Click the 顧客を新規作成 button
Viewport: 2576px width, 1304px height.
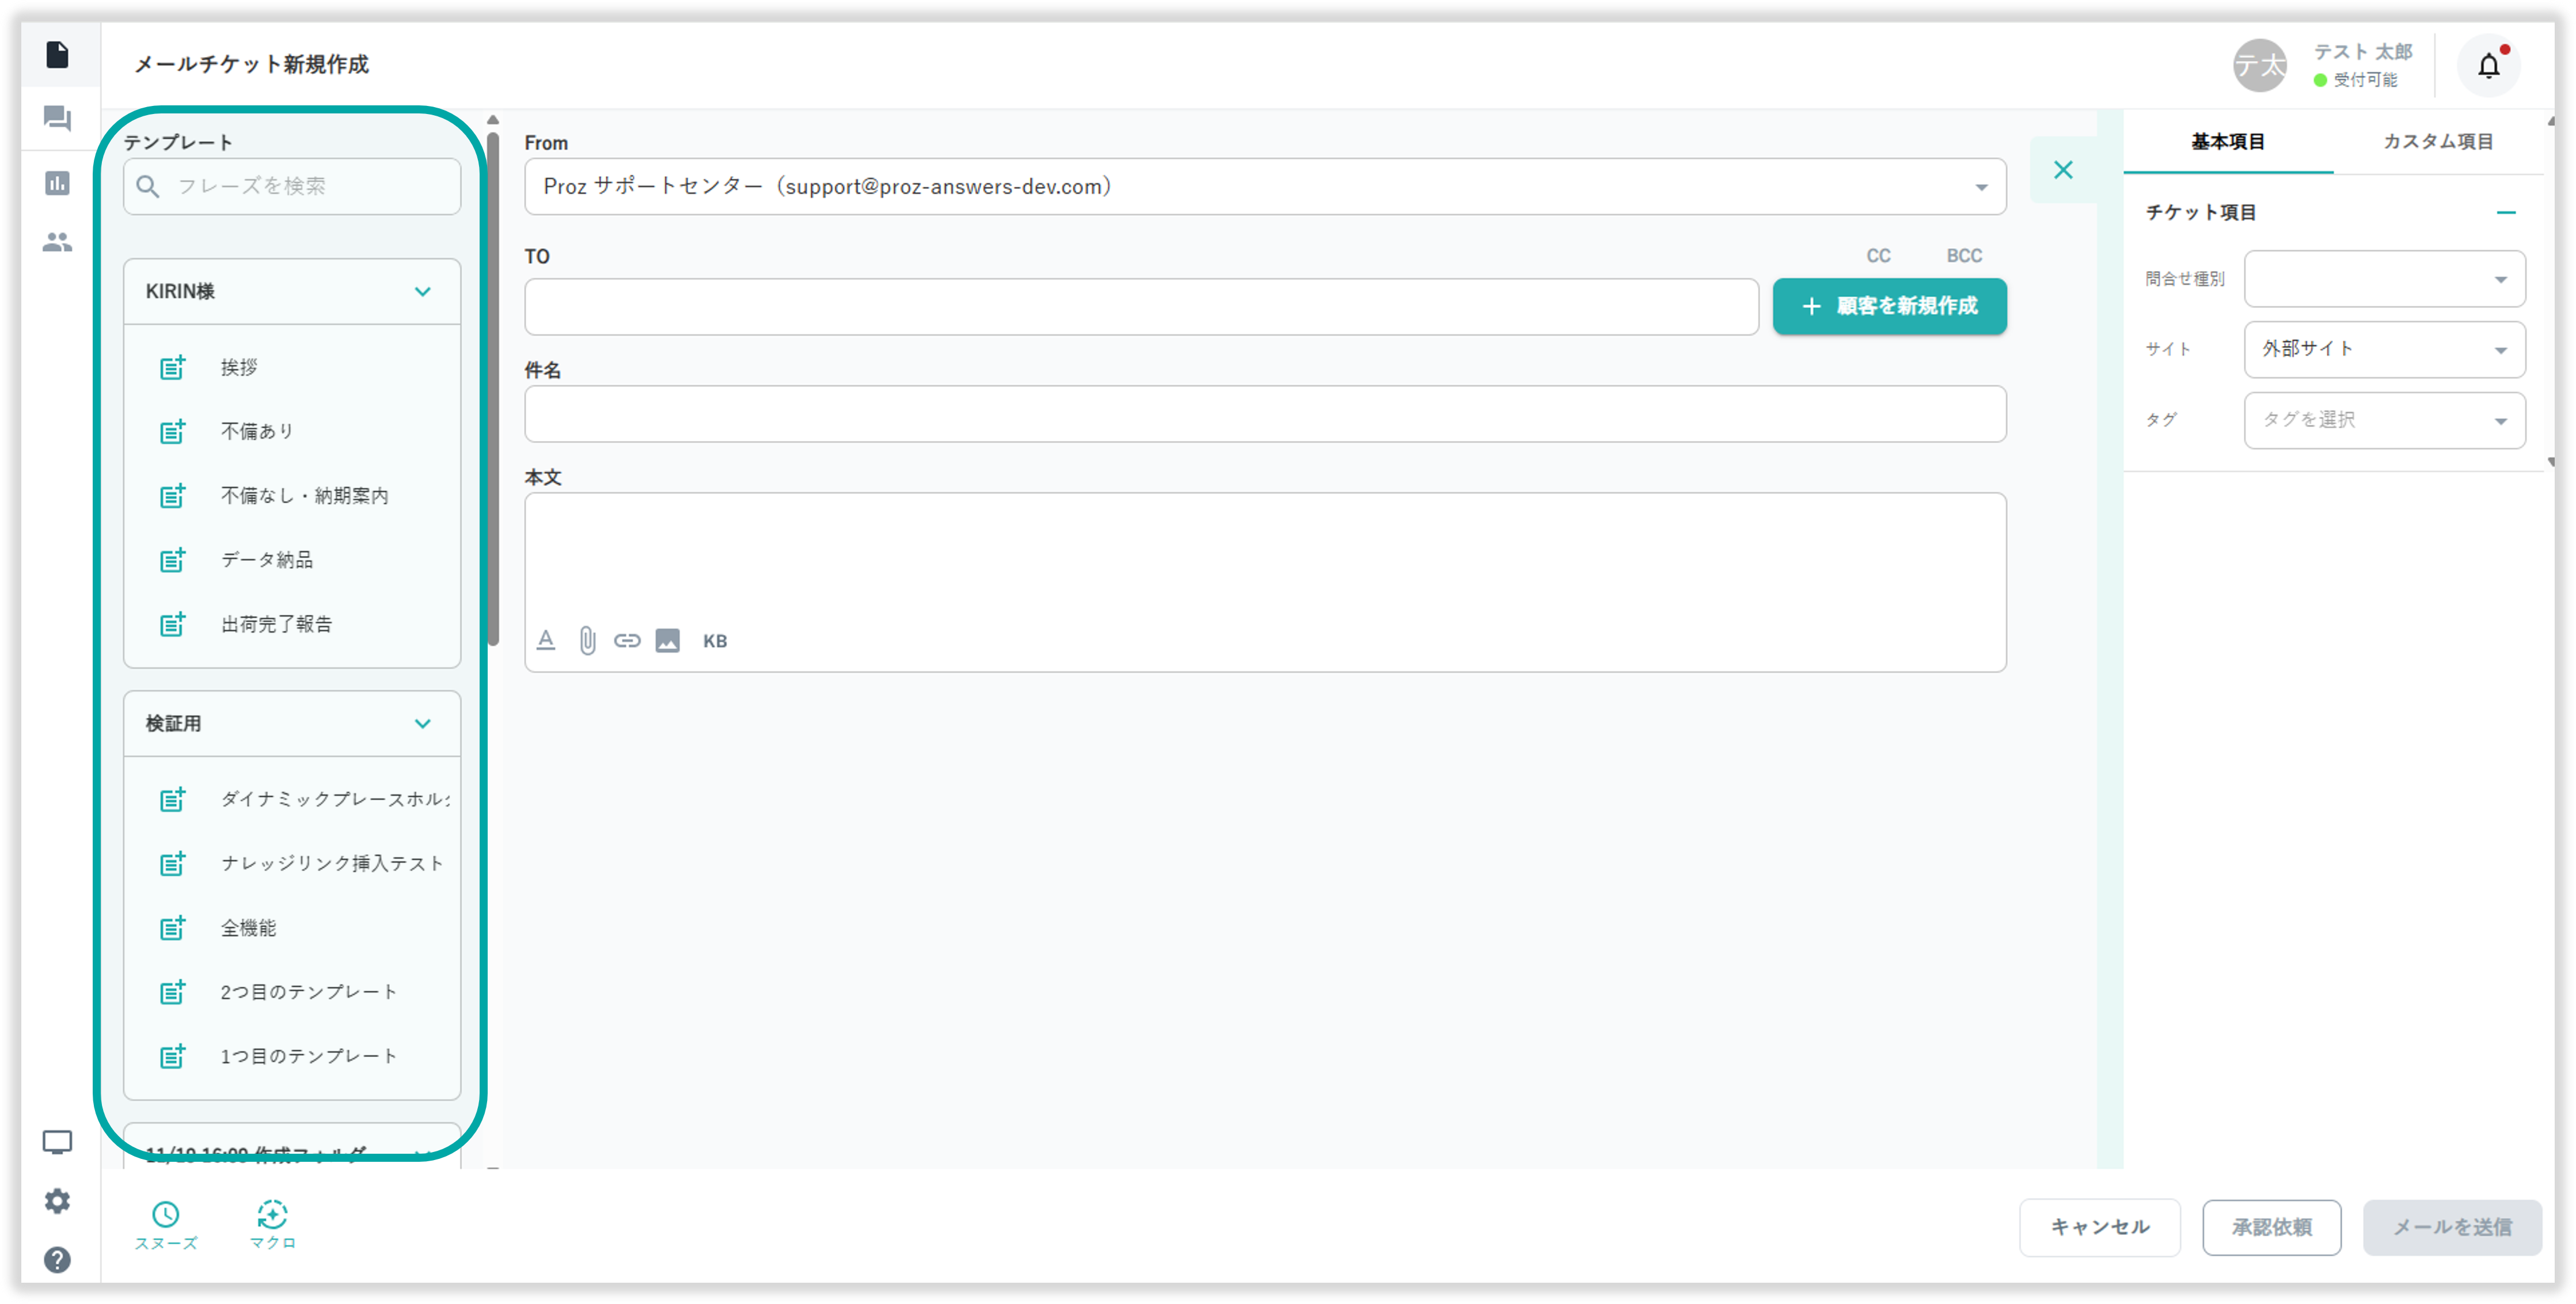(1889, 306)
